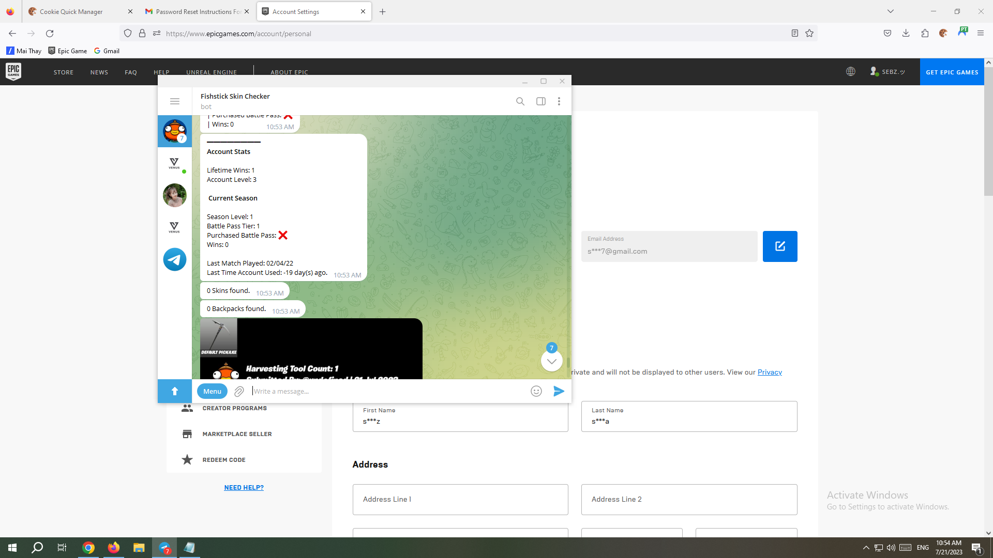The image size is (993, 558).
Task: Select Fishstick bot chat avatar
Action: [x=175, y=131]
